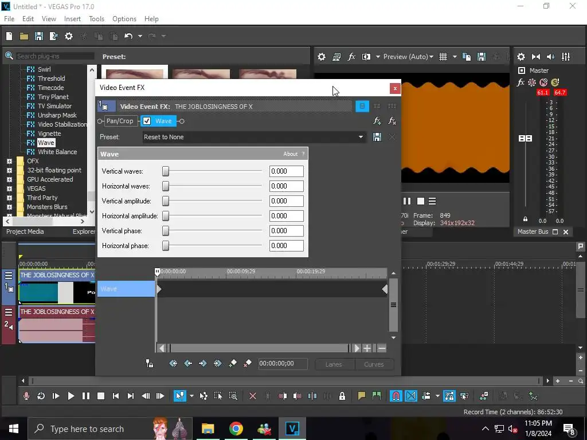
Task: Enable the normal edit tool on bottom toolbar
Action: pyautogui.click(x=180, y=396)
